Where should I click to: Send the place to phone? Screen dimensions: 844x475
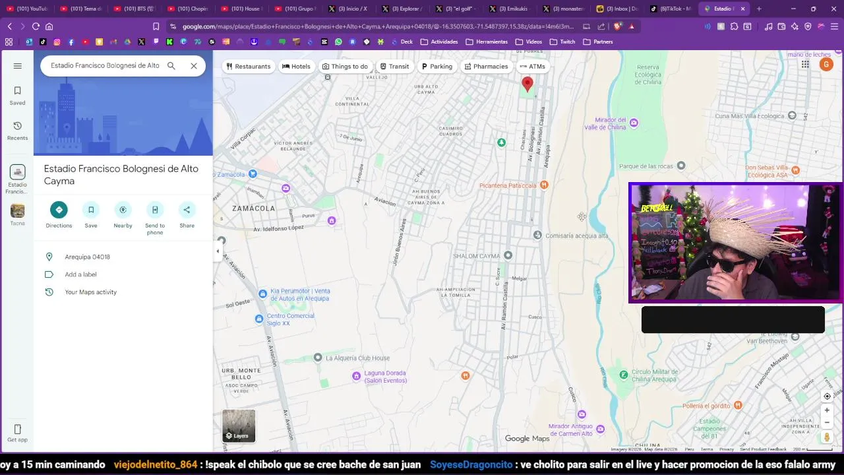coord(155,218)
